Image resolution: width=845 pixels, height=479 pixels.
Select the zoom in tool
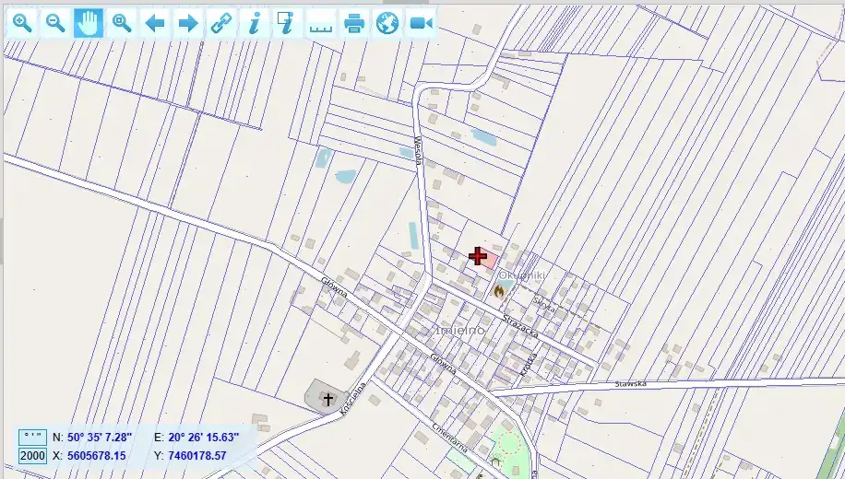22,23
